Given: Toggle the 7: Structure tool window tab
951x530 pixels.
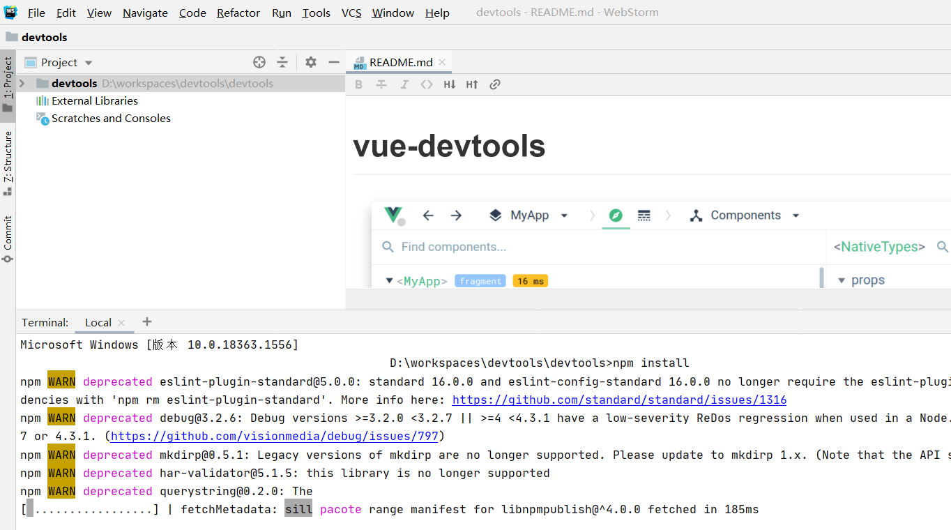Looking at the screenshot, I should pos(8,163).
